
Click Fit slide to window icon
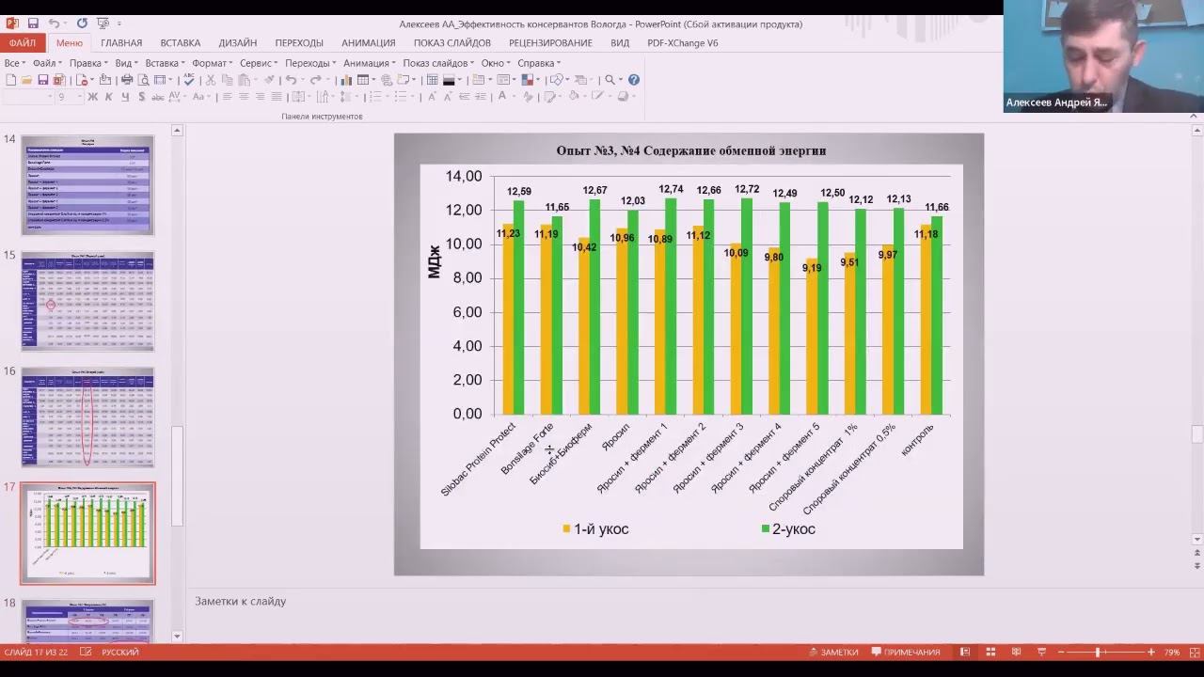(1193, 652)
